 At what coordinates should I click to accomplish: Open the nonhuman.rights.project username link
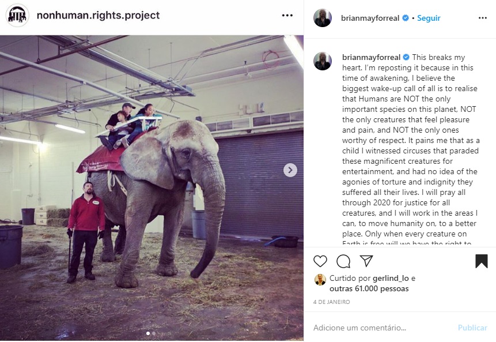(x=98, y=16)
